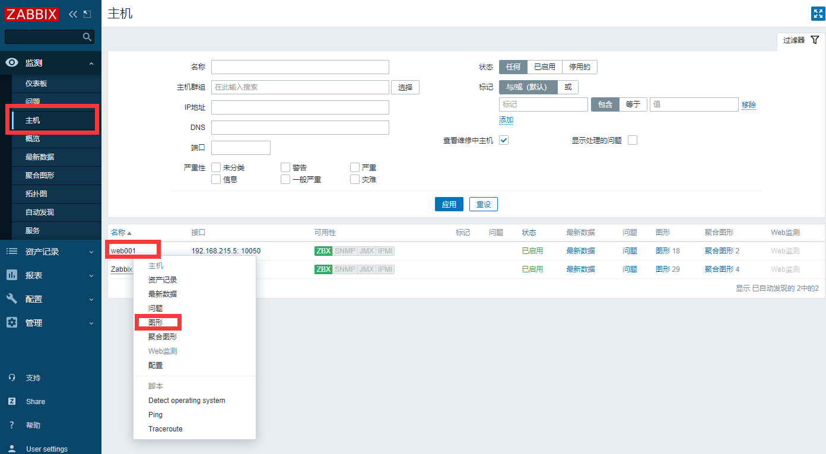This screenshot has width=826, height=454.
Task: Click the bar chart icon beside 报表
Action: 12,275
